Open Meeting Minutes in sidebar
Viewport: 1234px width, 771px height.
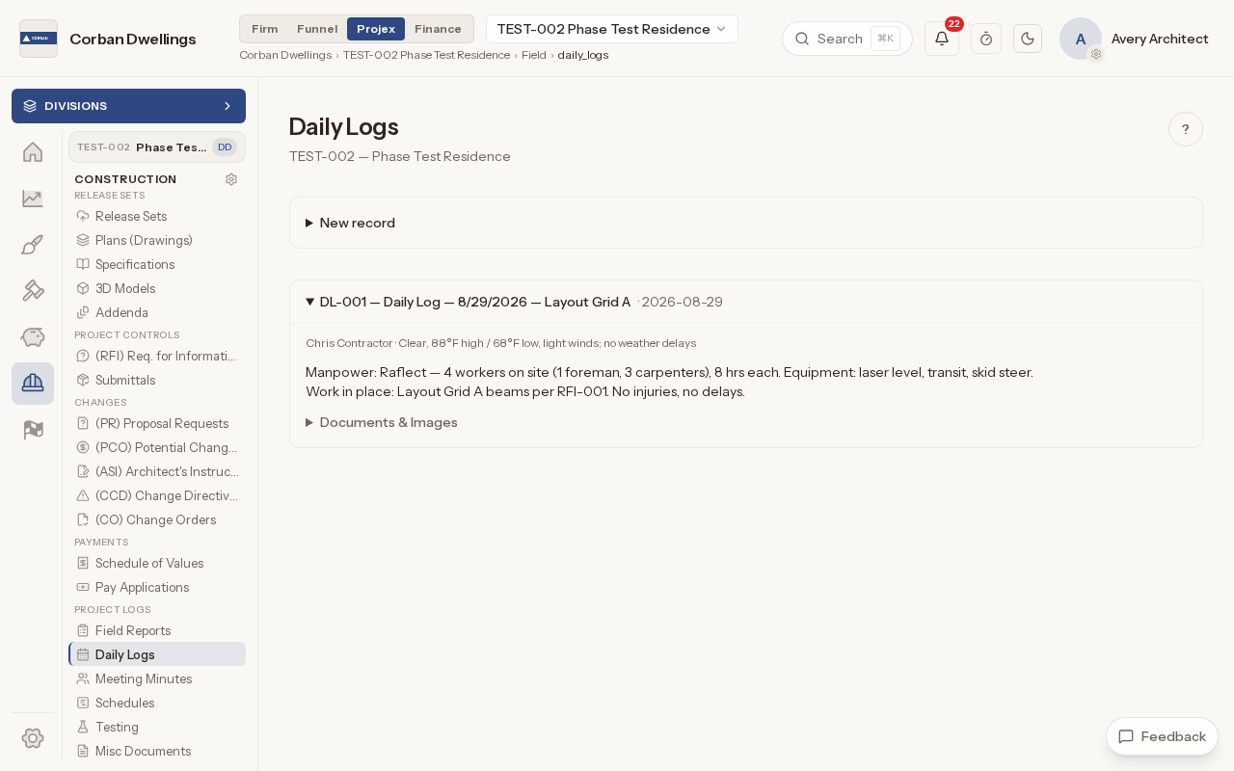point(157,678)
